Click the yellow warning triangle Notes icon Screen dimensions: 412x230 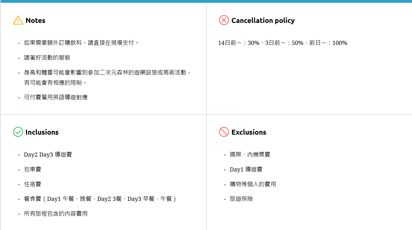pyautogui.click(x=18, y=20)
